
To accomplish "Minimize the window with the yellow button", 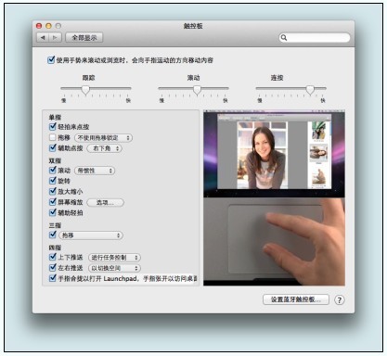I will coord(48,26).
